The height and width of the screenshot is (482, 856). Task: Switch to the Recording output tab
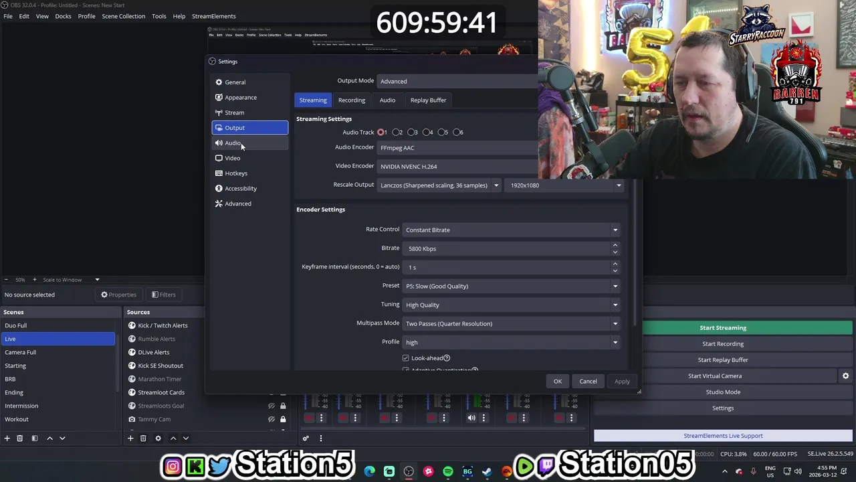pyautogui.click(x=352, y=100)
